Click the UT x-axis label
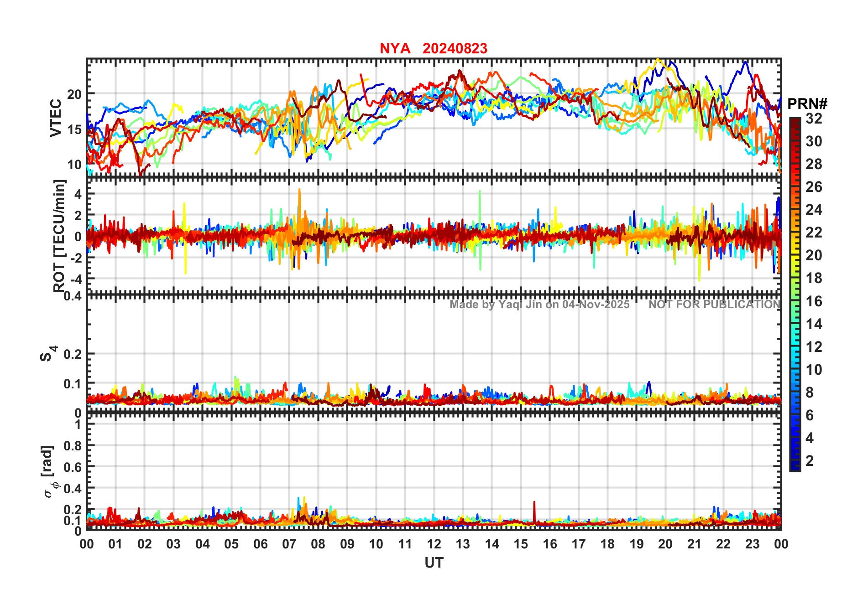This screenshot has height=589, width=868. coord(434,563)
